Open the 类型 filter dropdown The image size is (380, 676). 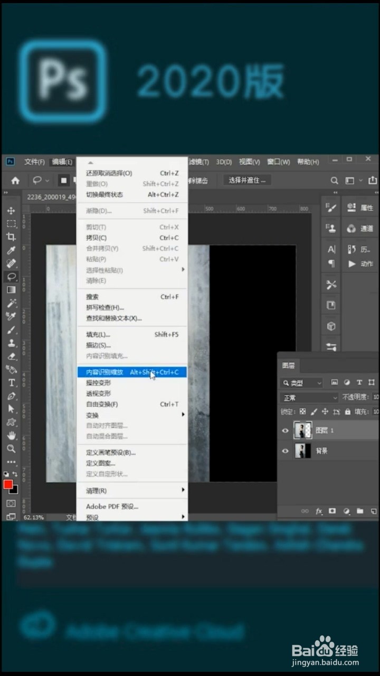(x=301, y=382)
